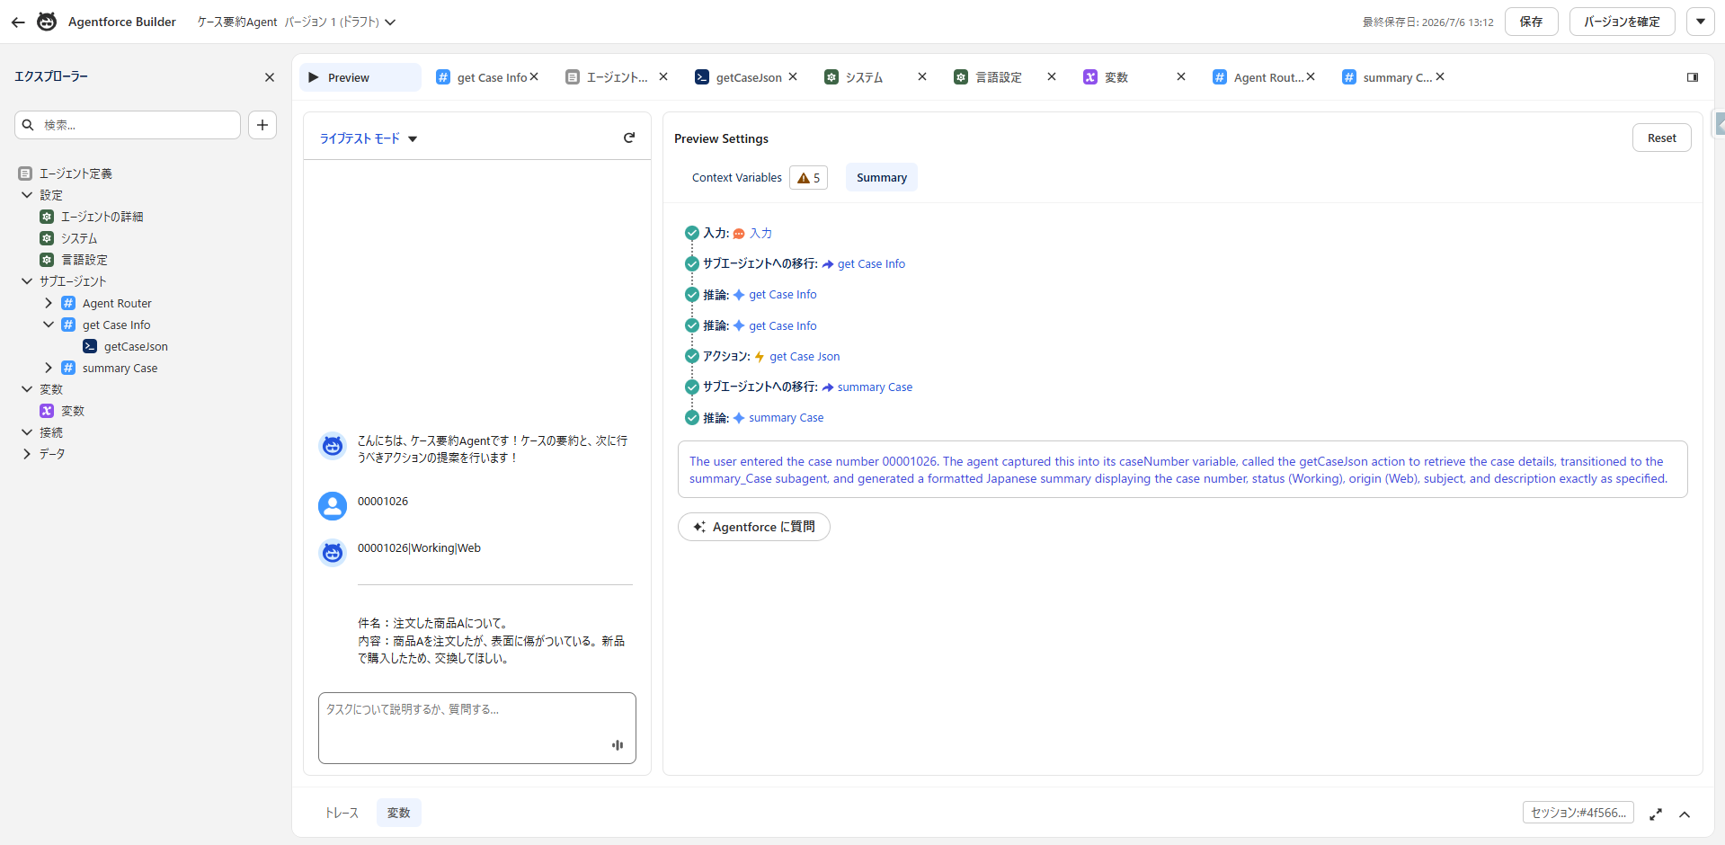This screenshot has width=1725, height=845.
Task: Collapse the サブエージェント tree section
Action: point(27,281)
